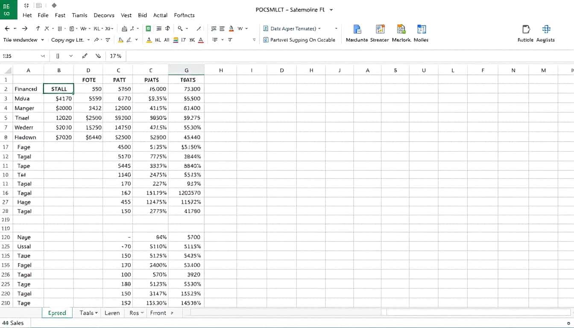Select the Financed cell
This screenshot has height=328, width=574.
point(28,89)
